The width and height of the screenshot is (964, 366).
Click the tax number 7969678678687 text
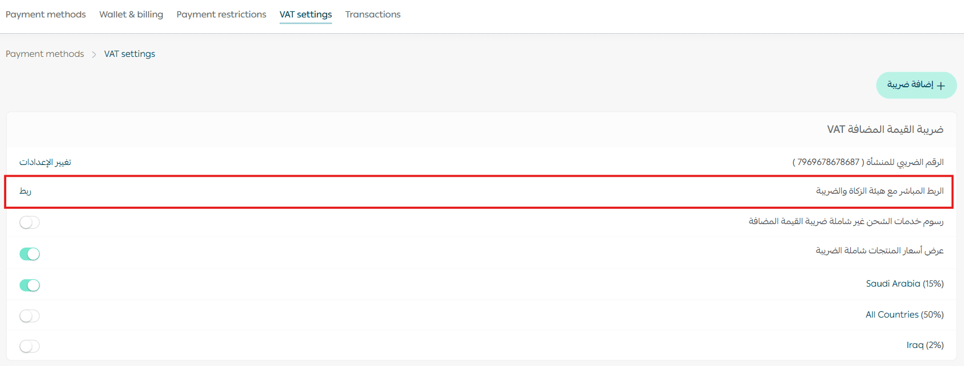tap(828, 162)
